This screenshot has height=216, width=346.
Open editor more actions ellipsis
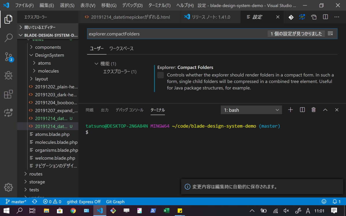pos(337,17)
